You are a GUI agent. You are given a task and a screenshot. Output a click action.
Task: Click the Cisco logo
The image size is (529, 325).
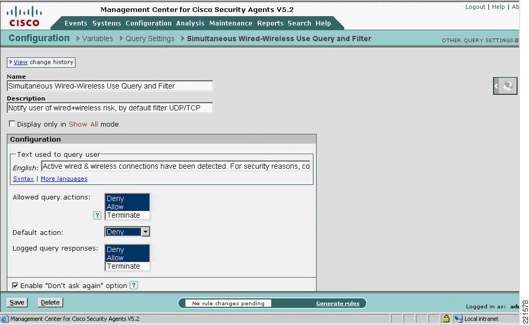[24, 16]
